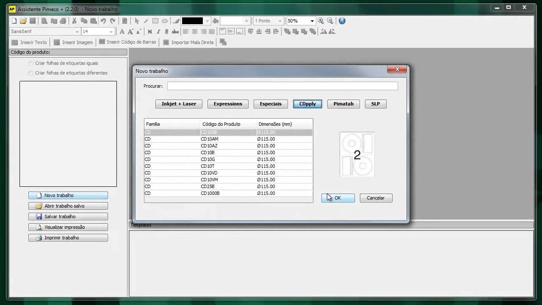Switch to the CDpply category

[x=307, y=104]
